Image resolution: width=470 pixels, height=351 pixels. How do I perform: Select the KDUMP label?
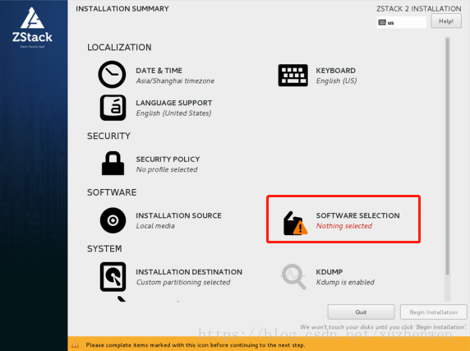point(329,272)
